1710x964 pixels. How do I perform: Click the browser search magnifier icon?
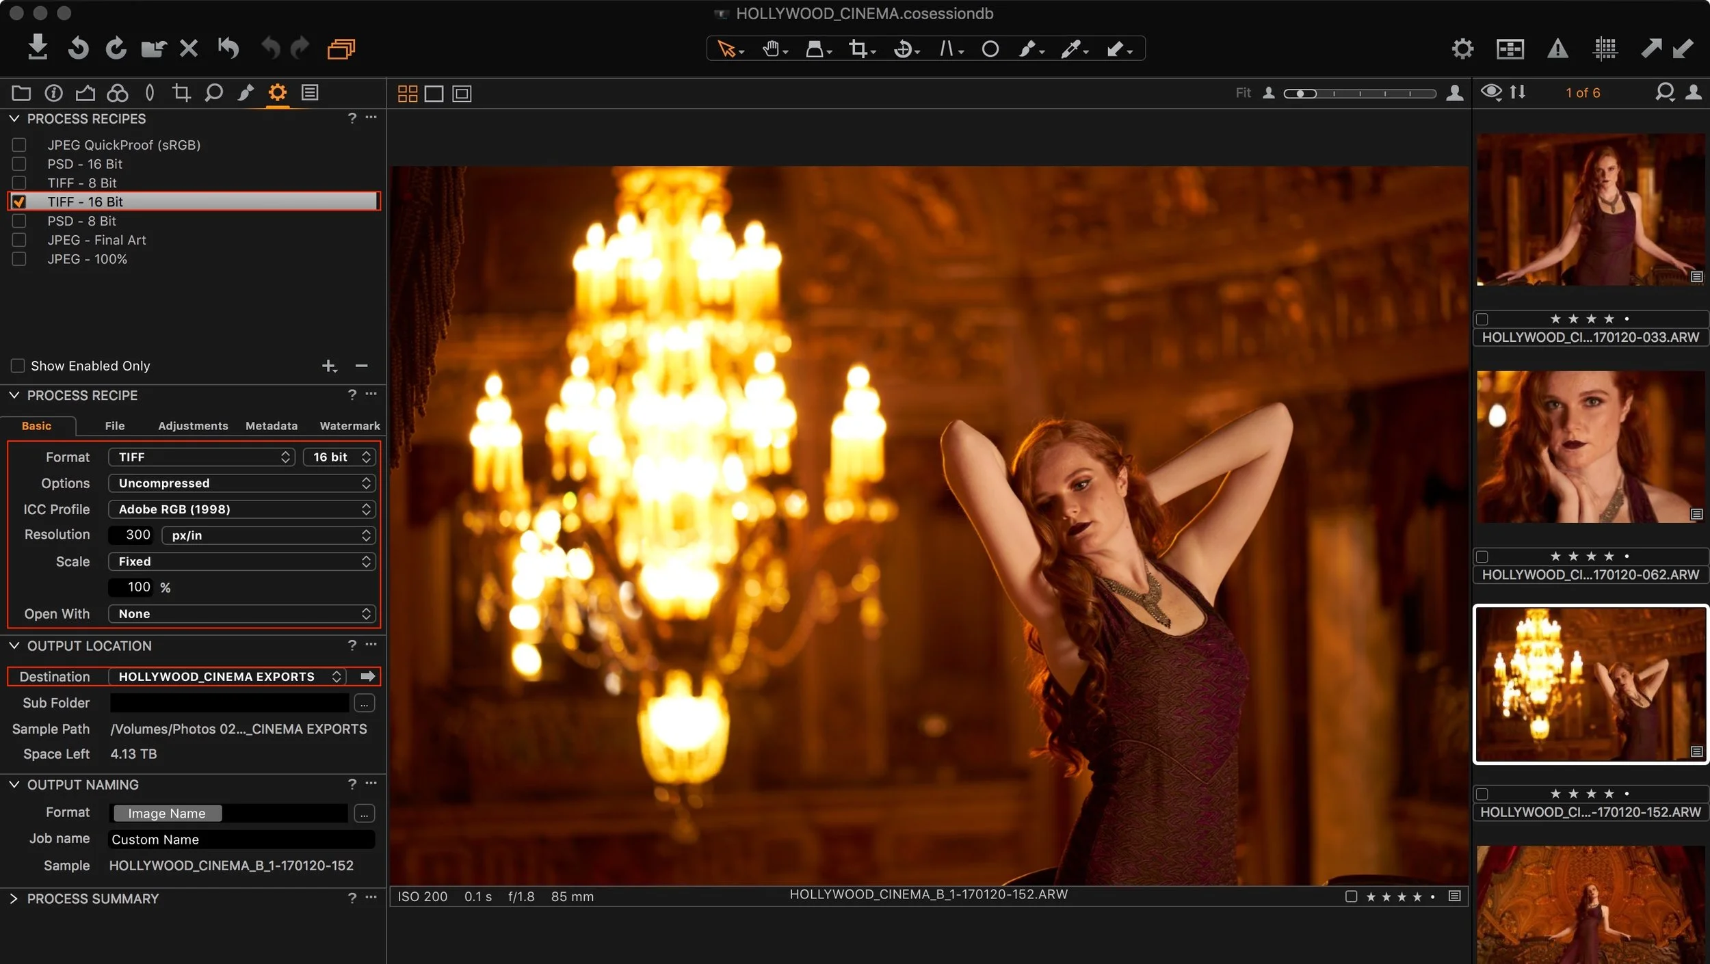(x=1665, y=92)
